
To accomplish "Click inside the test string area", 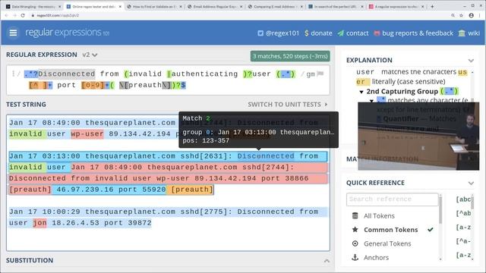I will click(x=168, y=183).
